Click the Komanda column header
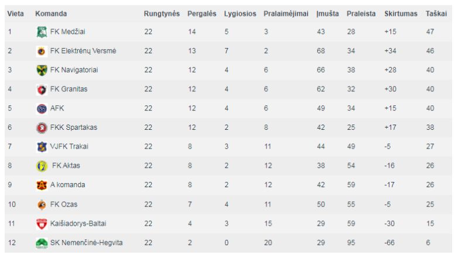Screen dimensions: 455x262 click(x=51, y=13)
